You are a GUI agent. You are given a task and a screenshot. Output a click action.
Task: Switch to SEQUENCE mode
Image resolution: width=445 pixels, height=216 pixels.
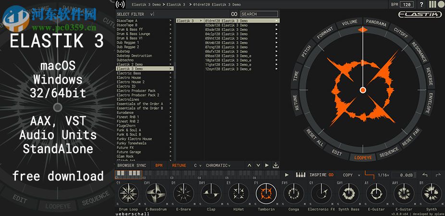point(389,153)
